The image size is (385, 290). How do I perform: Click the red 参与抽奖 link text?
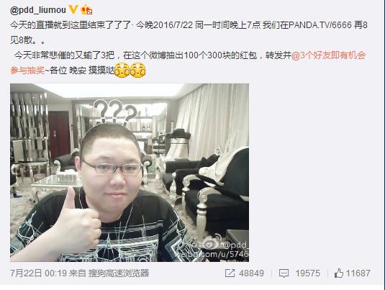(x=27, y=71)
